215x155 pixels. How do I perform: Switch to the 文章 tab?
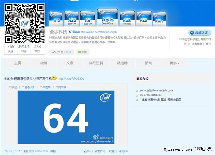point(70,63)
